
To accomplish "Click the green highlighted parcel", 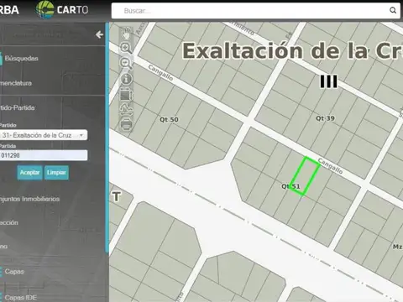I will (x=305, y=175).
